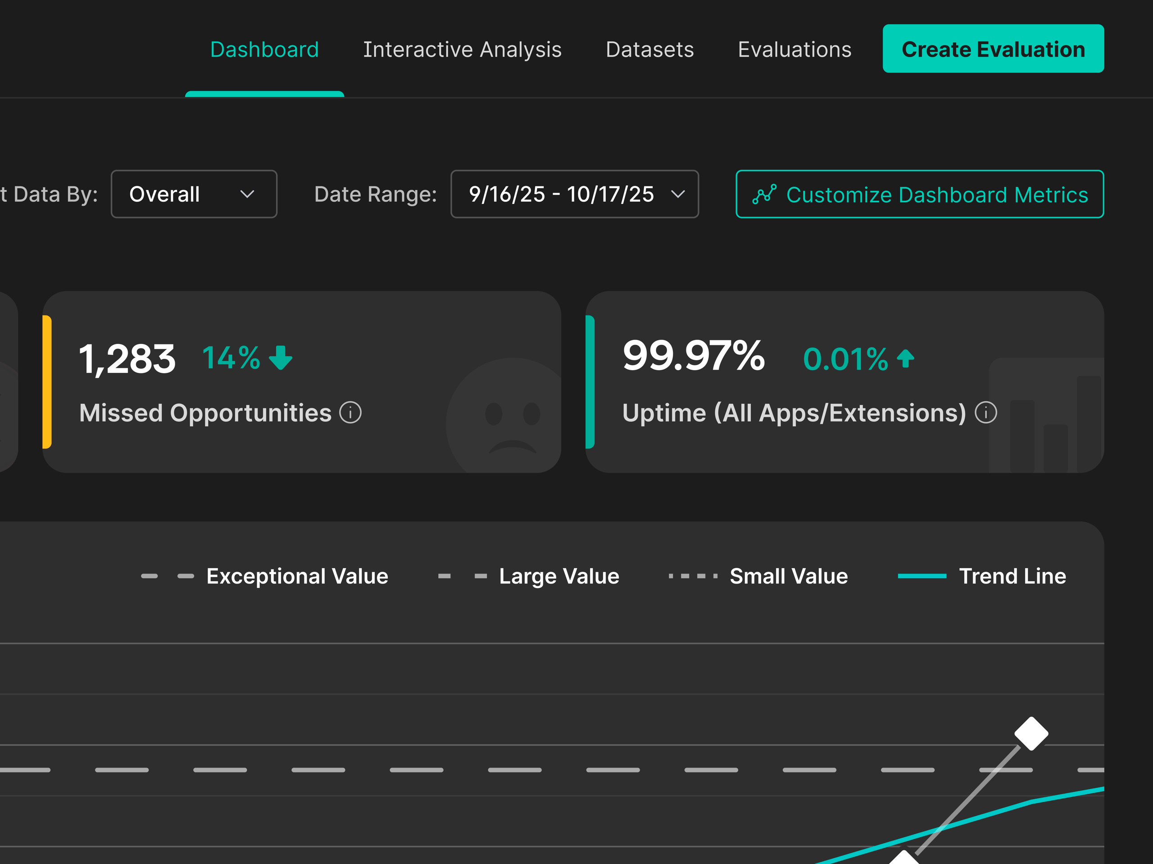Toggle the Trend Line legend item
The image size is (1153, 864).
coord(981,576)
